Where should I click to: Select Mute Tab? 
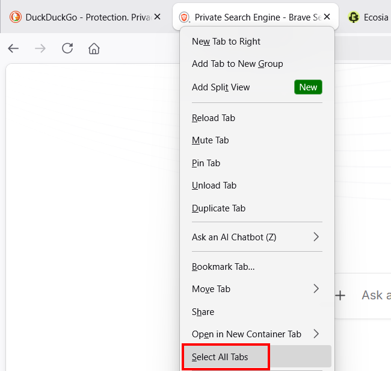point(257,140)
